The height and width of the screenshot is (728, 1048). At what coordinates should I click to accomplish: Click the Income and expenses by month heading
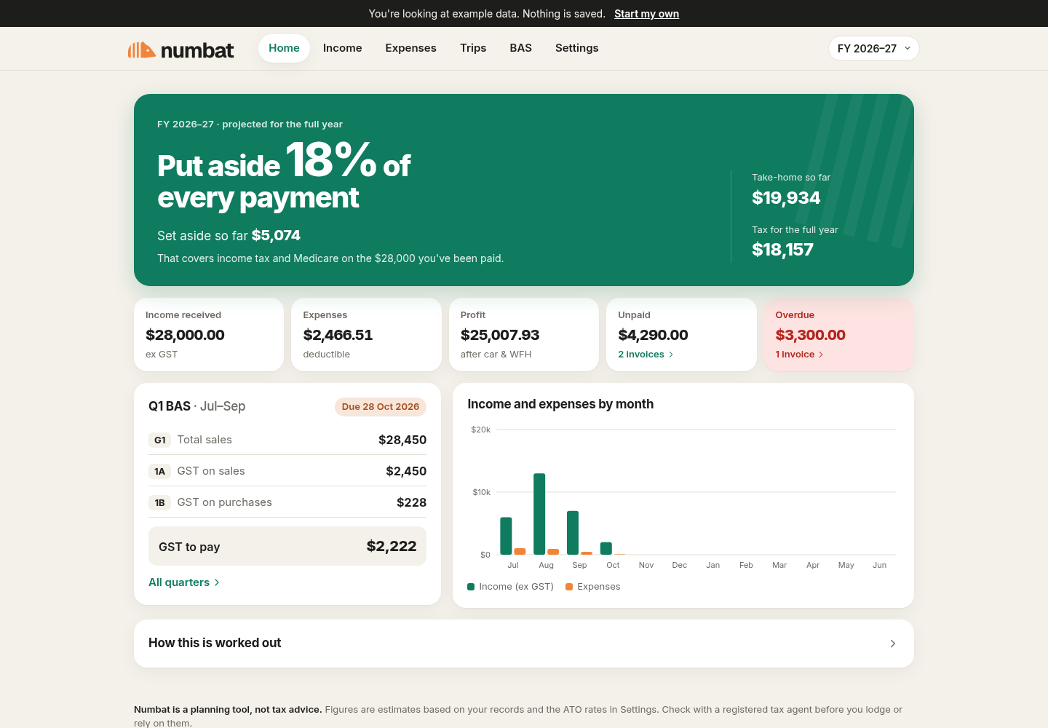click(x=560, y=404)
